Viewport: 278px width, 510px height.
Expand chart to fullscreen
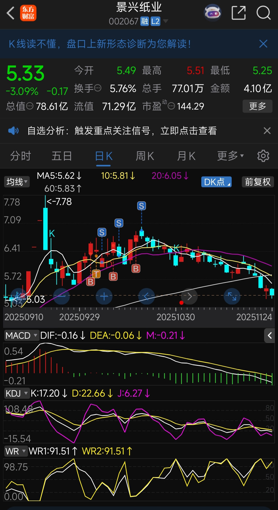coord(232,296)
